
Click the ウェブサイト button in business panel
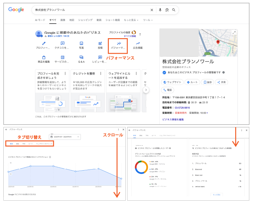tap(172, 82)
